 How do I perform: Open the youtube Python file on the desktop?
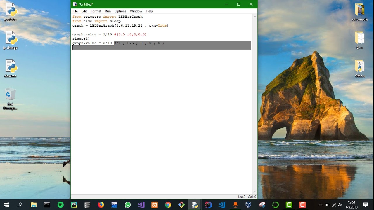(10, 12)
